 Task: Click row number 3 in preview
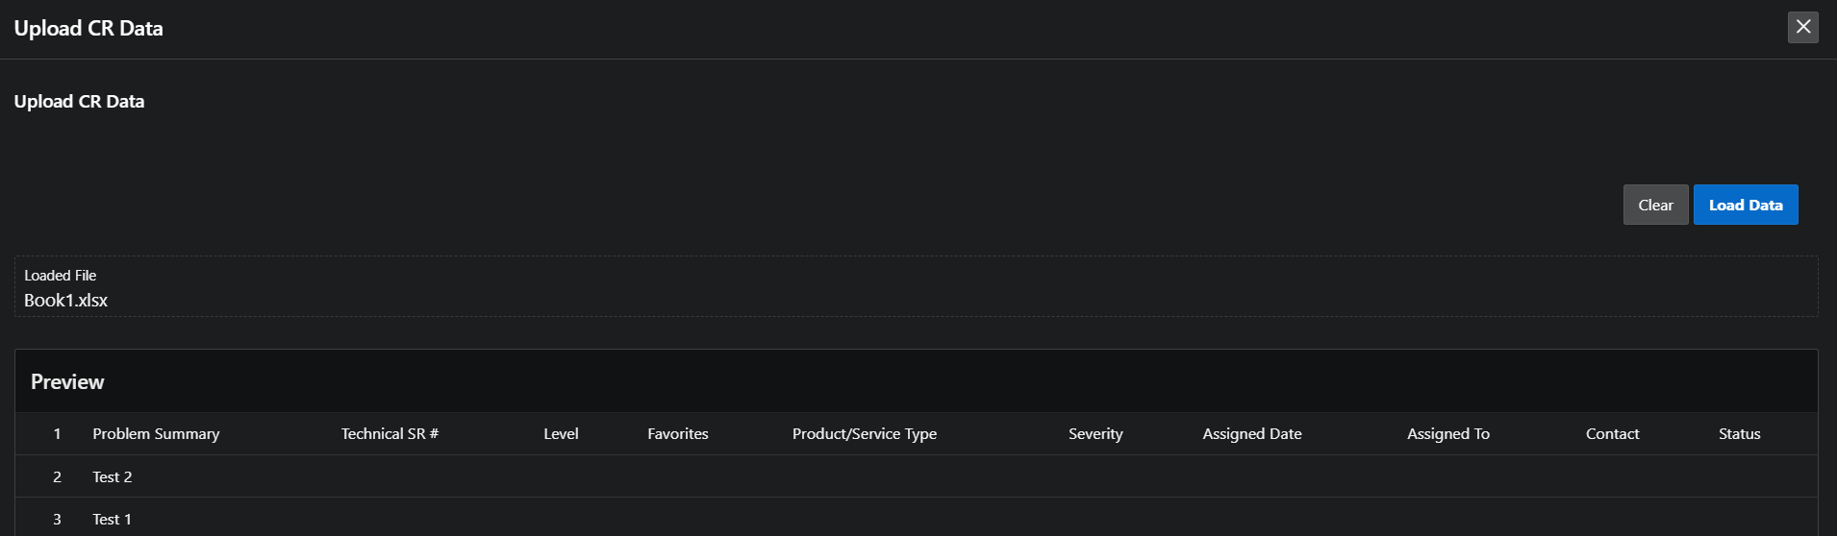coord(57,519)
